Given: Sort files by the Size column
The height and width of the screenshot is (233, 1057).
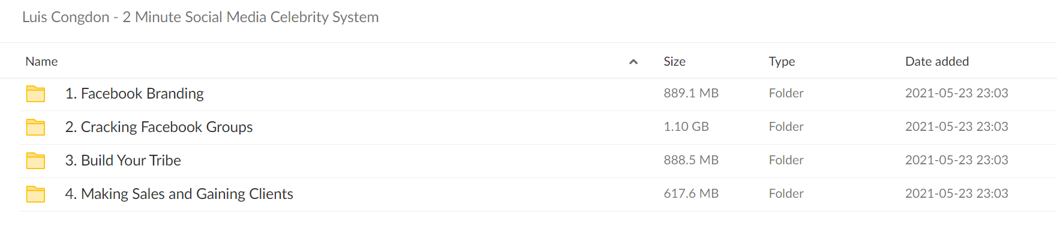Looking at the screenshot, I should 674,62.
